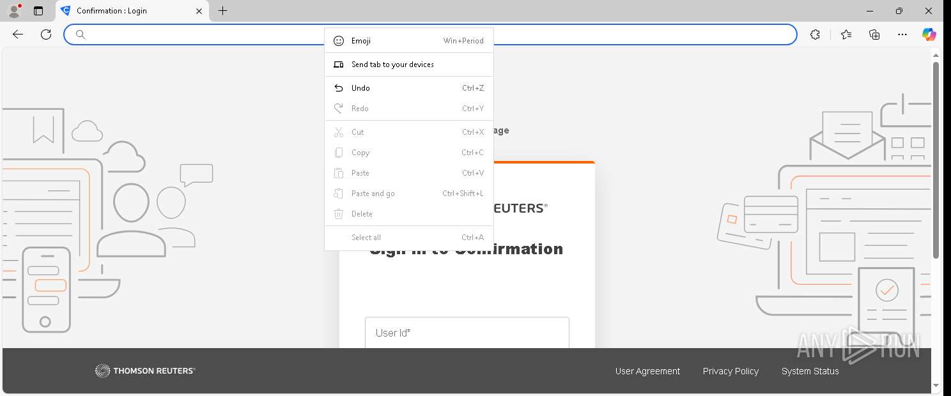Image resolution: width=951 pixels, height=396 pixels.
Task: Open the User Agreement link
Action: point(647,371)
